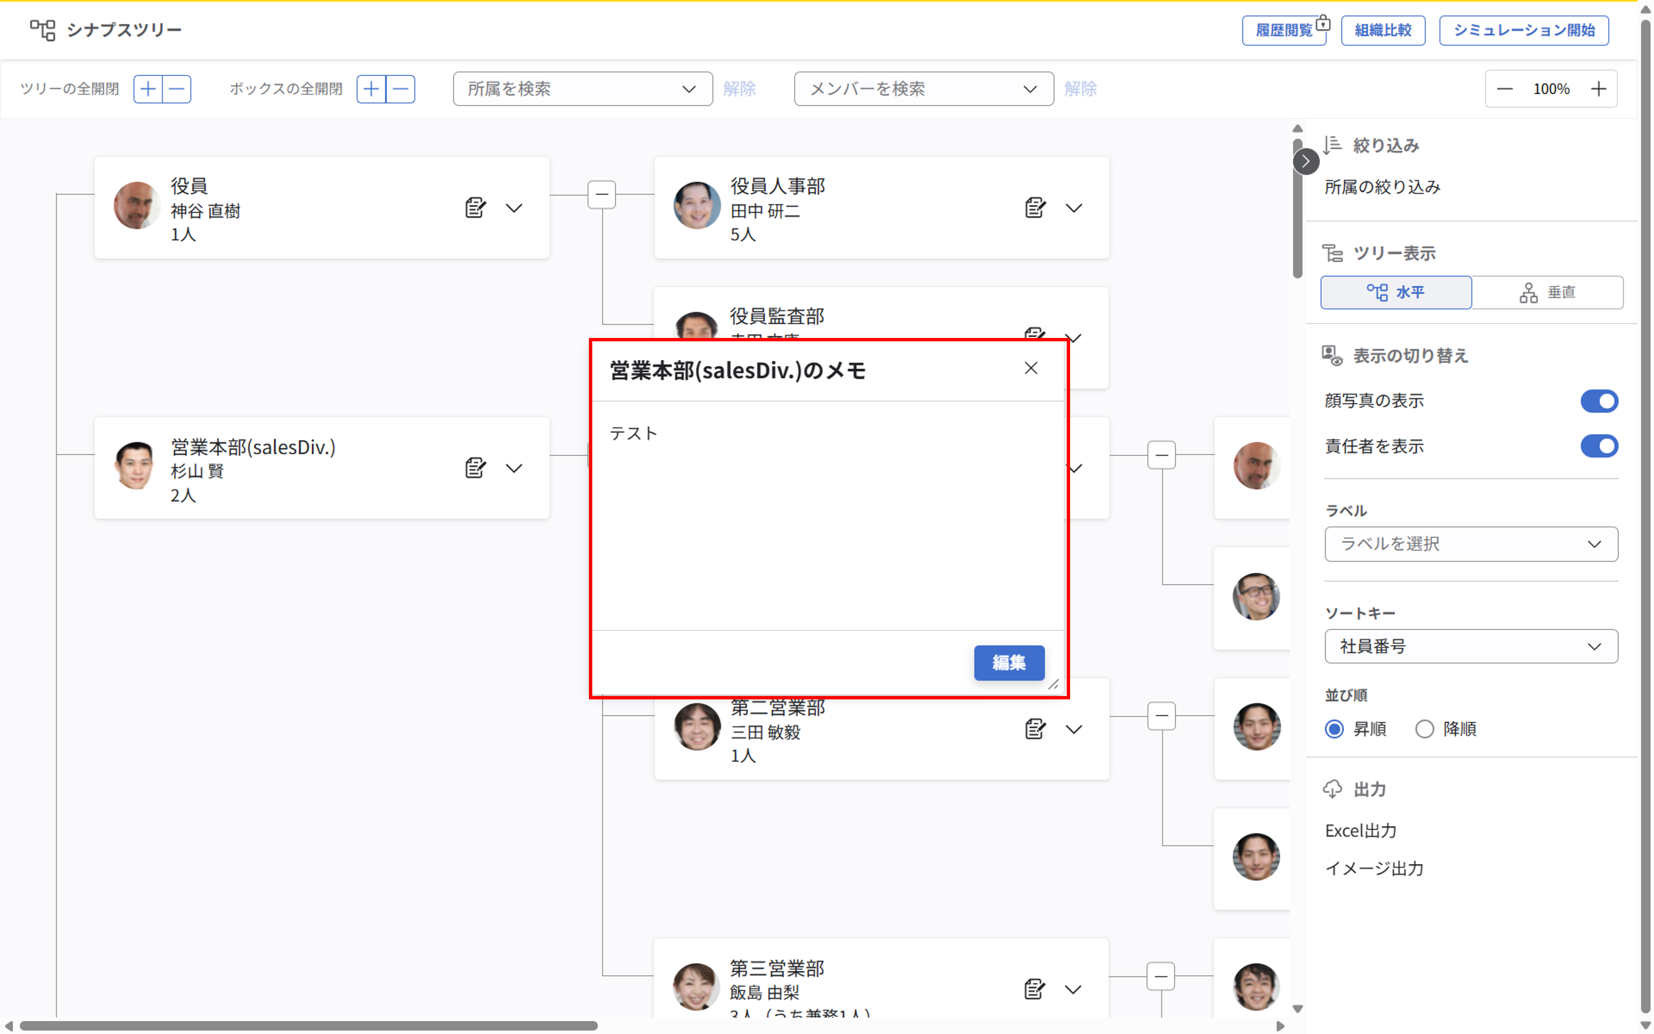Expand 役員 card chevron
This screenshot has height=1034, width=1654.
(x=514, y=208)
